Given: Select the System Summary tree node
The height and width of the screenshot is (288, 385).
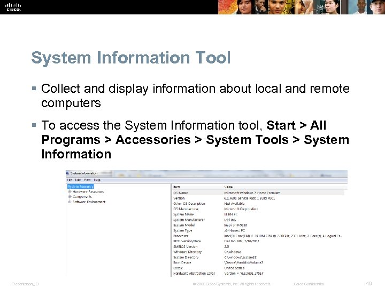Looking at the screenshot, I should [81, 186].
